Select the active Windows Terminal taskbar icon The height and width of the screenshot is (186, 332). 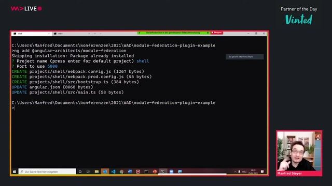[163, 172]
